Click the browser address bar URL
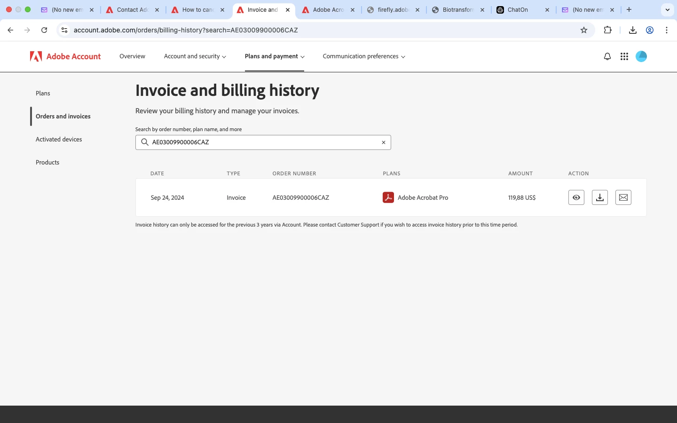 (x=186, y=30)
